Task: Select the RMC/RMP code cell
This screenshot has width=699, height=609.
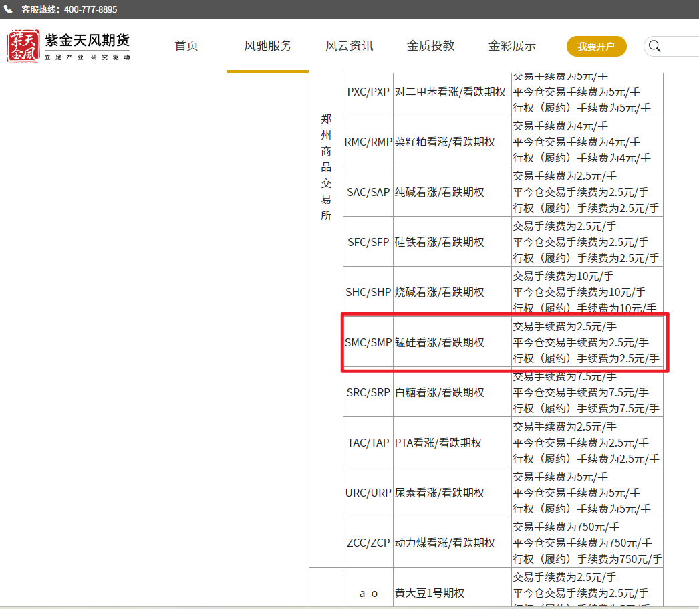Action: pos(368,142)
